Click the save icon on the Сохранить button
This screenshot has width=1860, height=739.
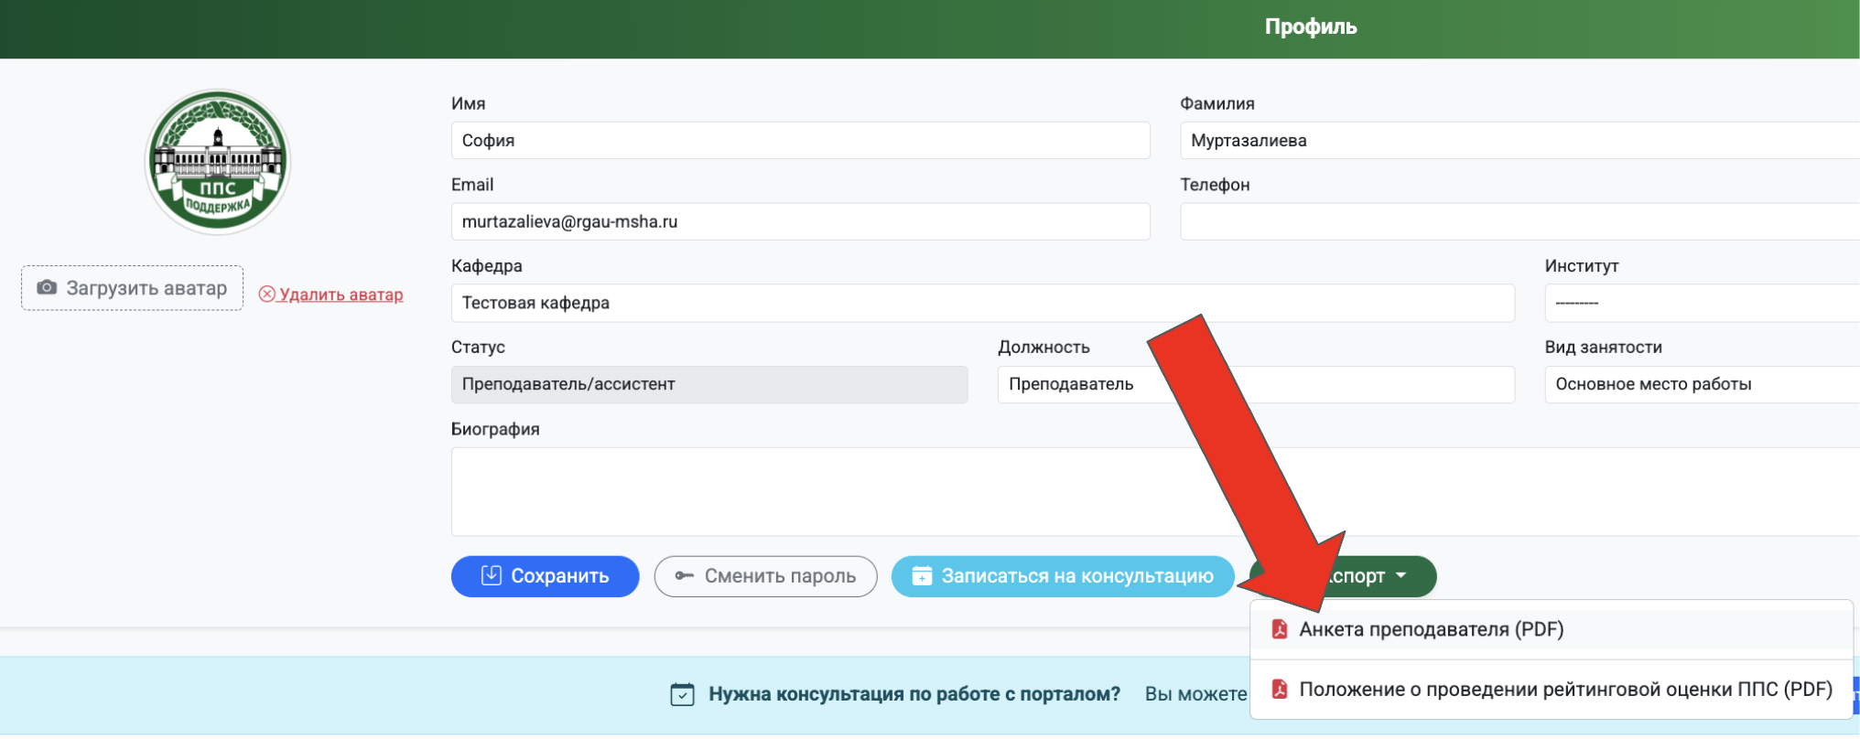492,575
